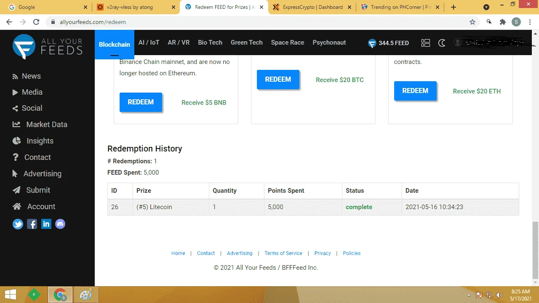This screenshot has height=303, width=539.
Task: Click the taskbar volume speaker icon
Action: tap(499, 295)
